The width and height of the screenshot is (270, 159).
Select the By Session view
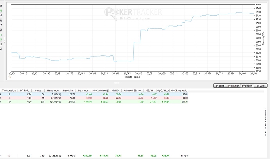pyautogui.click(x=247, y=86)
